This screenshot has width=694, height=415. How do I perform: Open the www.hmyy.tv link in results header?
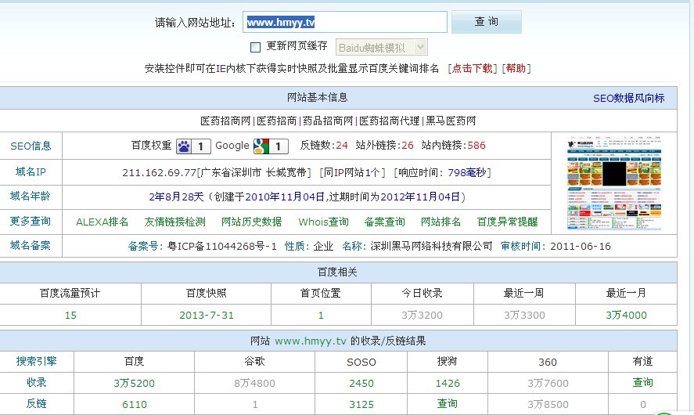click(311, 341)
